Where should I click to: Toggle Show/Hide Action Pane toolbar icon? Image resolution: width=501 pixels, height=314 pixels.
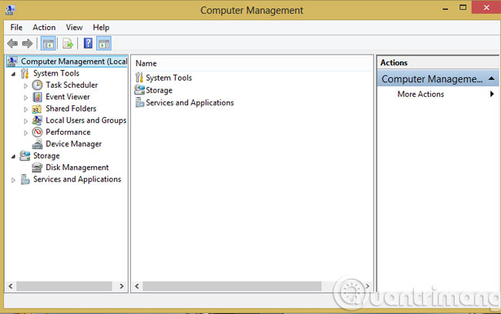[x=104, y=43]
